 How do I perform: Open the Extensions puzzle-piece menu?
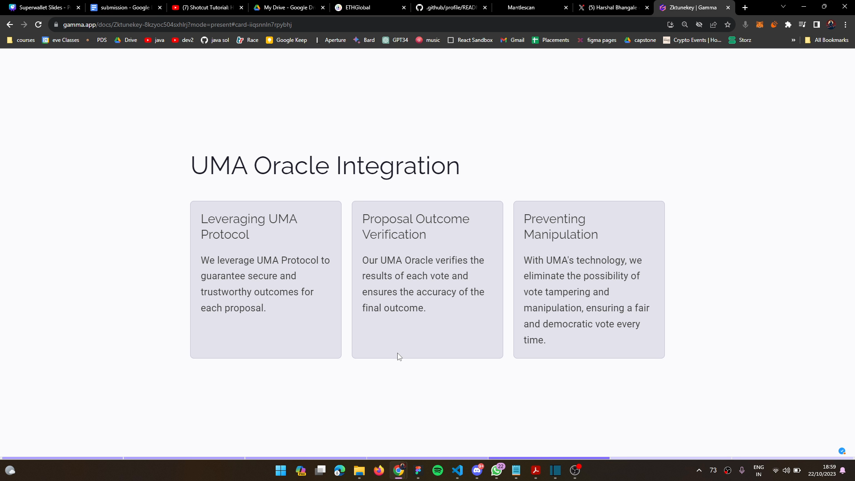(788, 24)
